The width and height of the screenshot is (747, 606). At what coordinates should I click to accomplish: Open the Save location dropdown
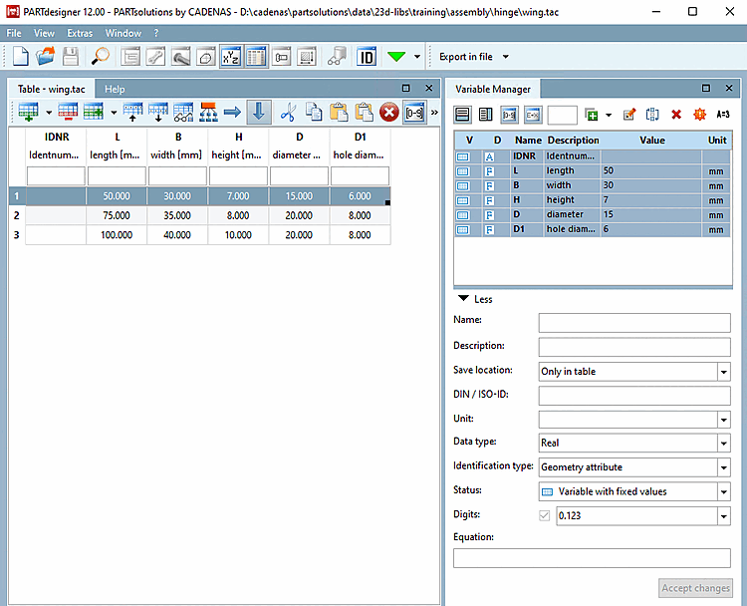pos(633,372)
